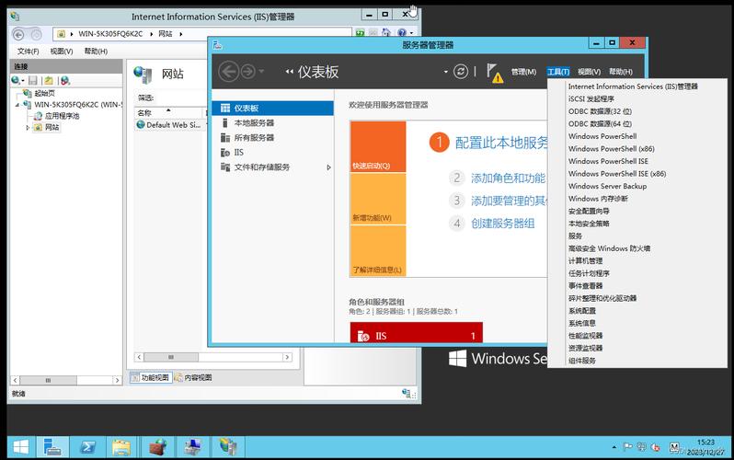Click the 了解详细信息(L) tile
This screenshot has width=734, height=460.
click(x=378, y=250)
